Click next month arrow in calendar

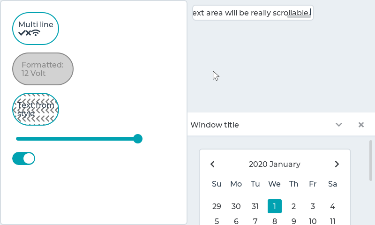pos(337,164)
